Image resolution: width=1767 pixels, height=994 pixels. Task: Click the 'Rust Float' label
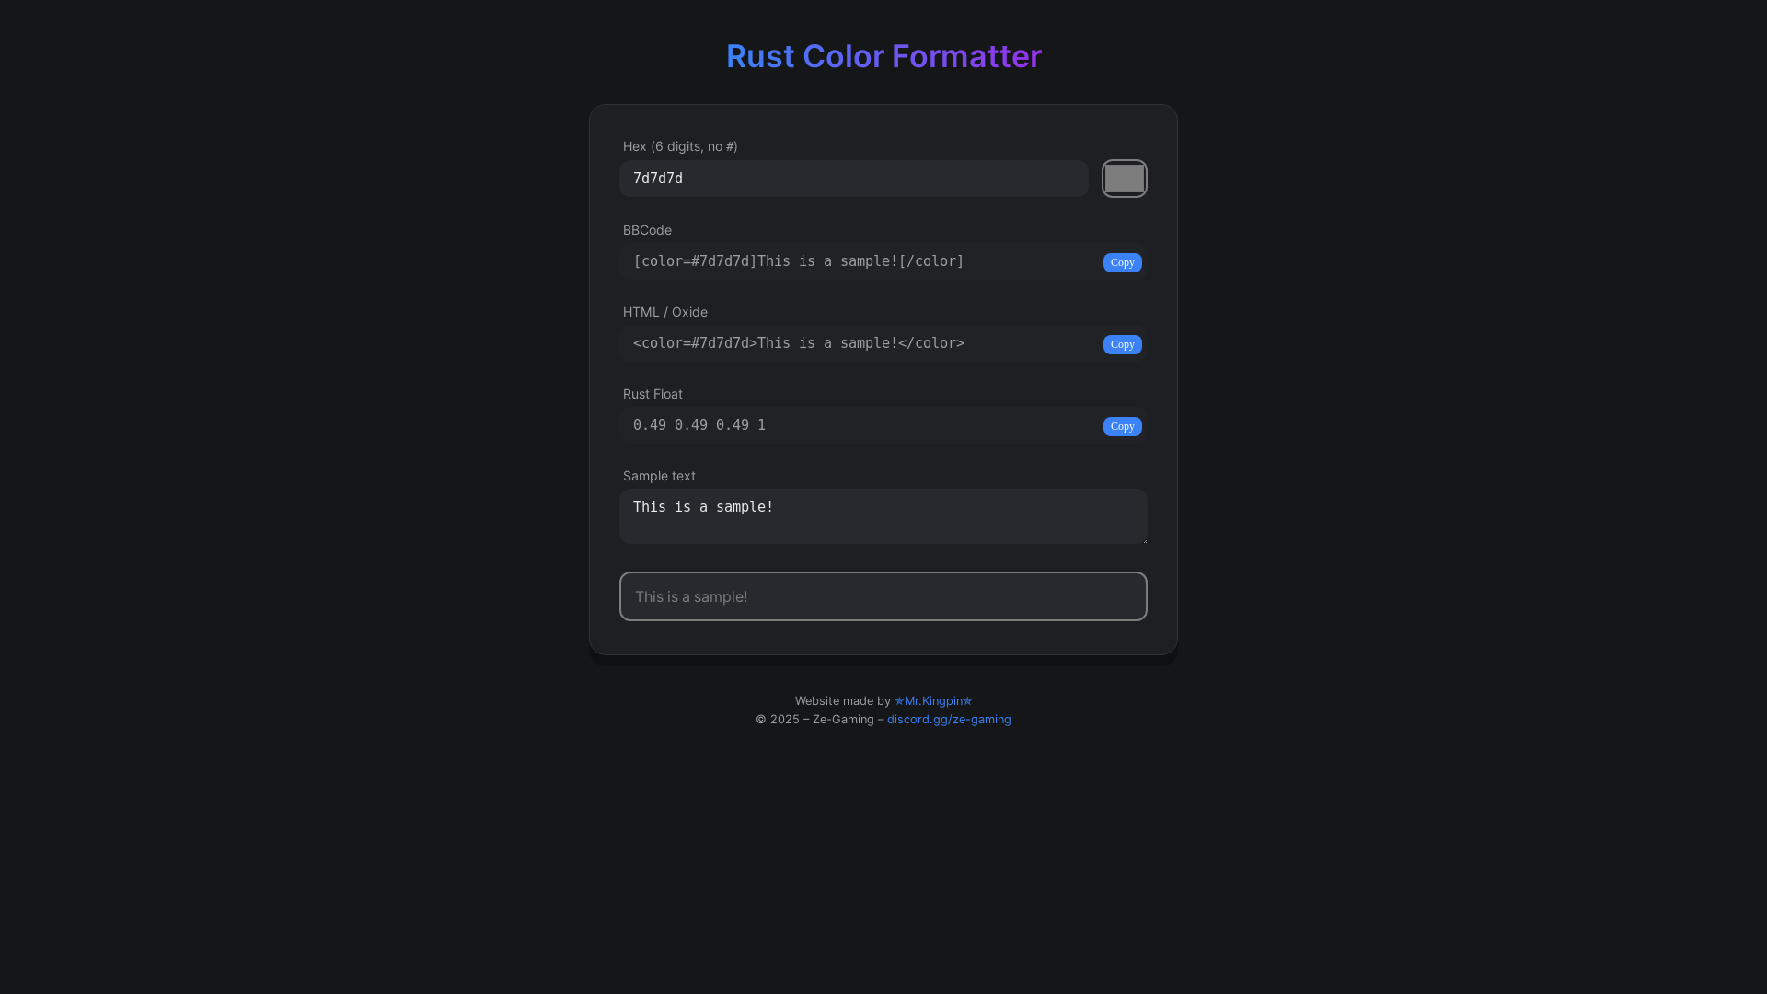point(653,394)
